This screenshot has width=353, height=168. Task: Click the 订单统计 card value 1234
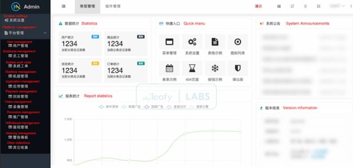[115, 70]
